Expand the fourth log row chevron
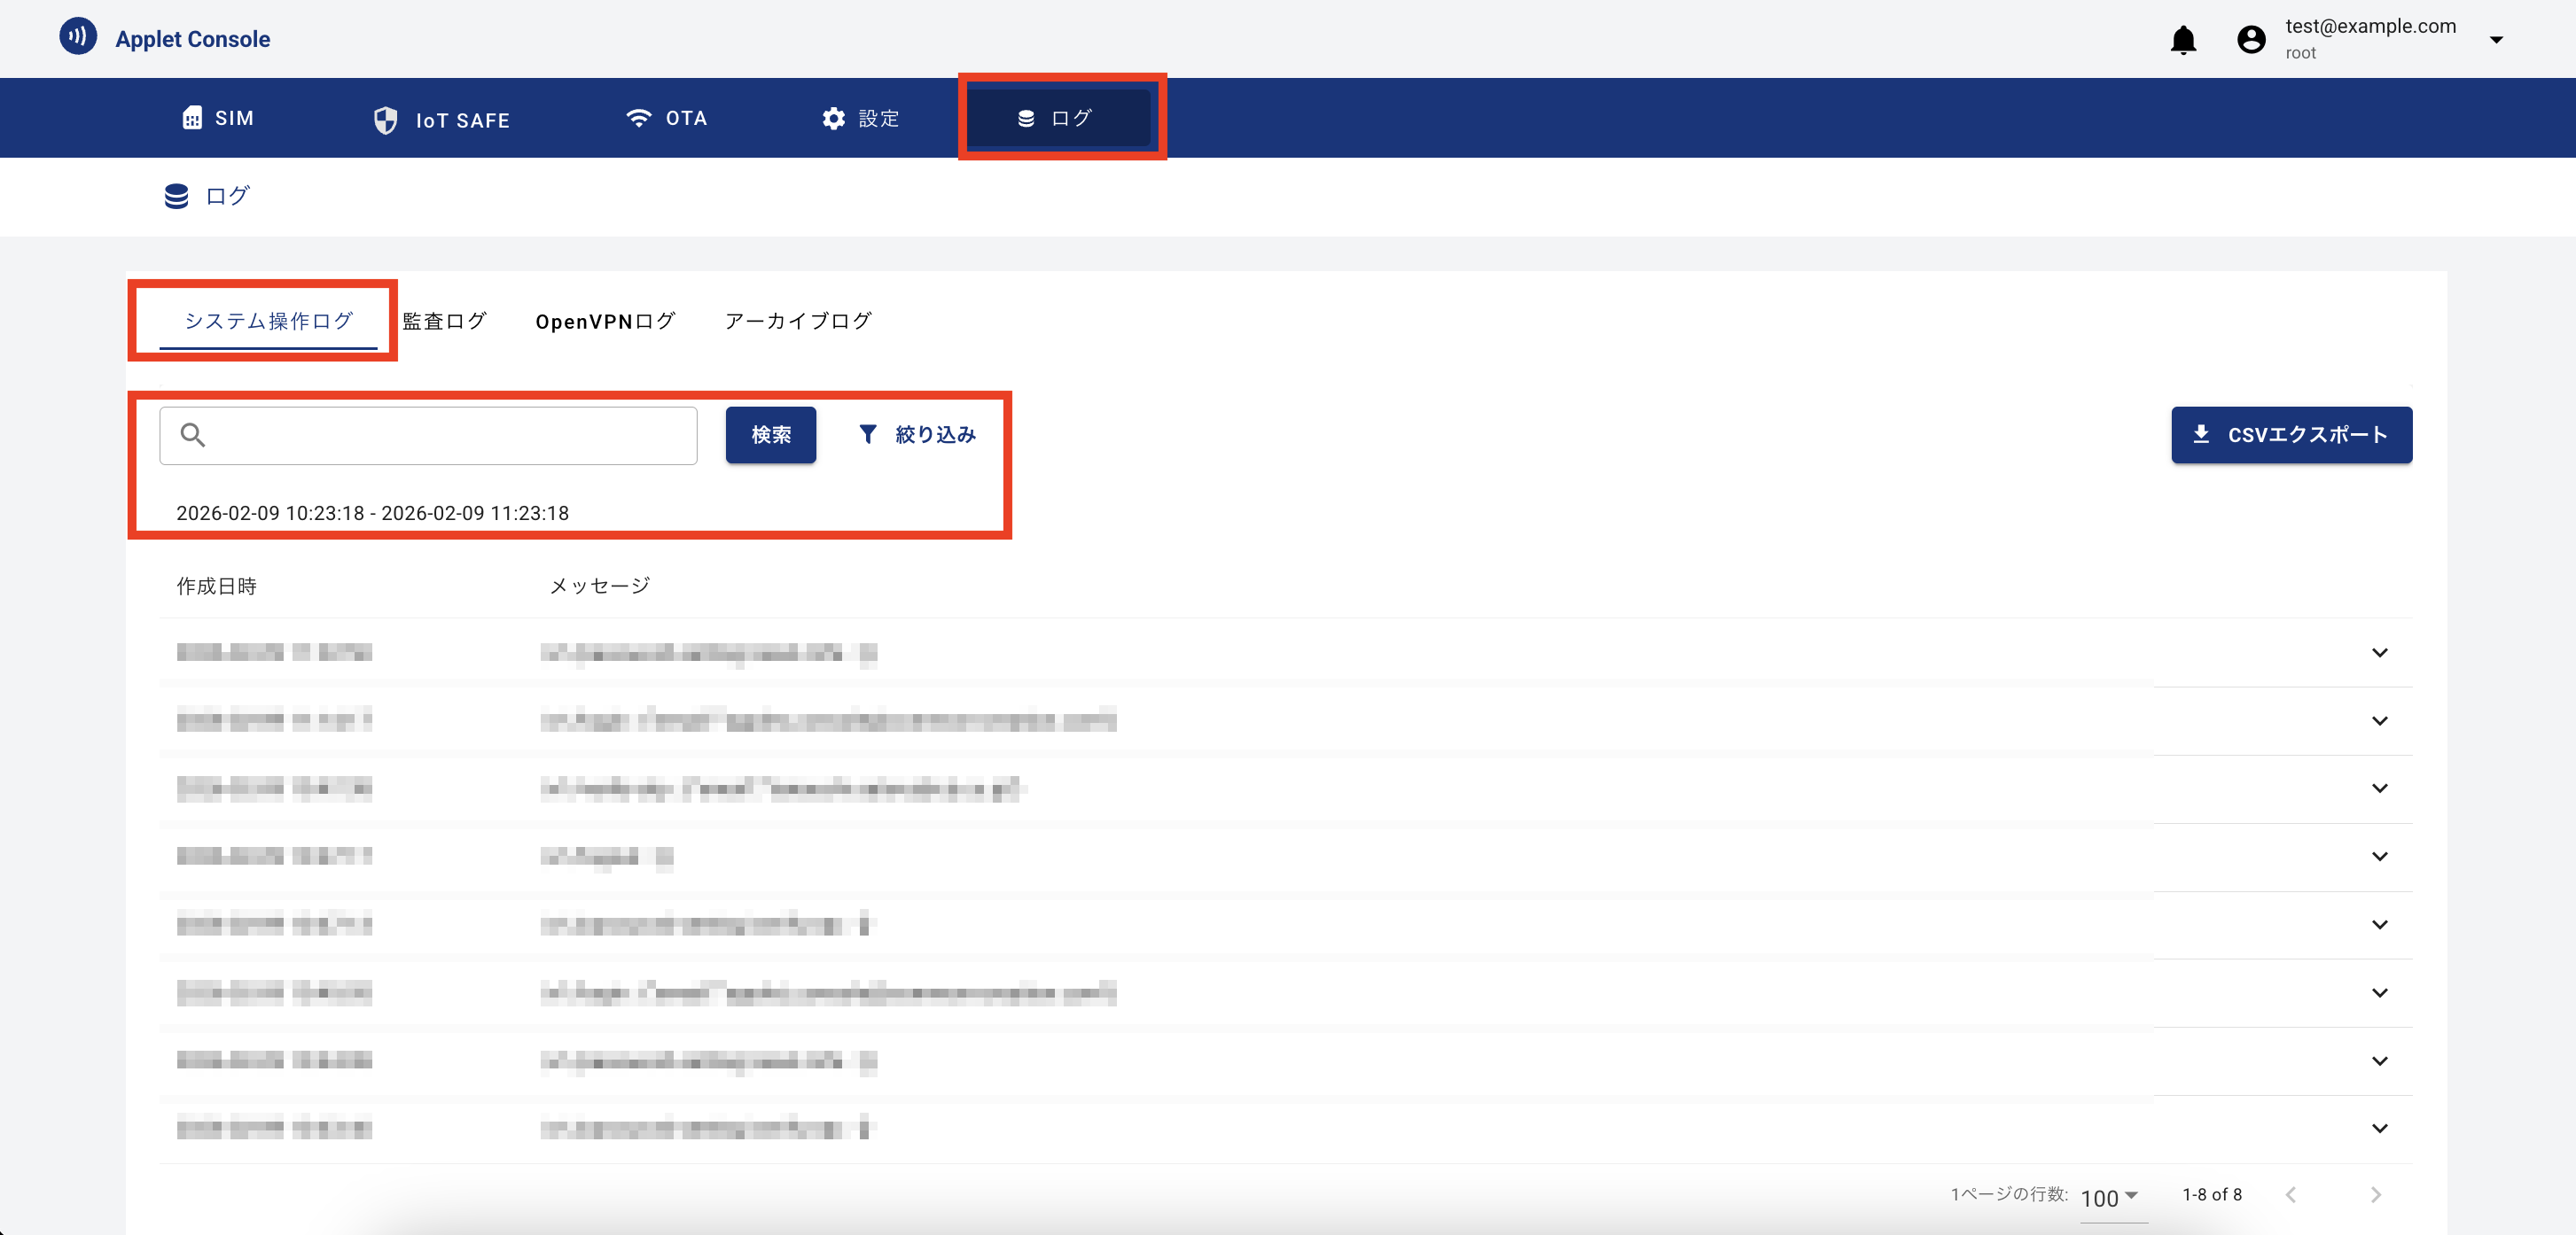 [2379, 857]
